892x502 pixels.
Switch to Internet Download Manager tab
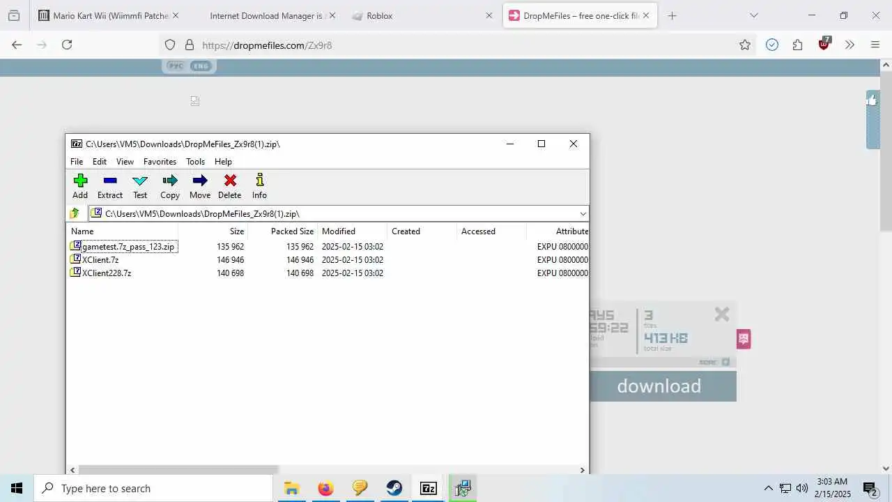(266, 15)
